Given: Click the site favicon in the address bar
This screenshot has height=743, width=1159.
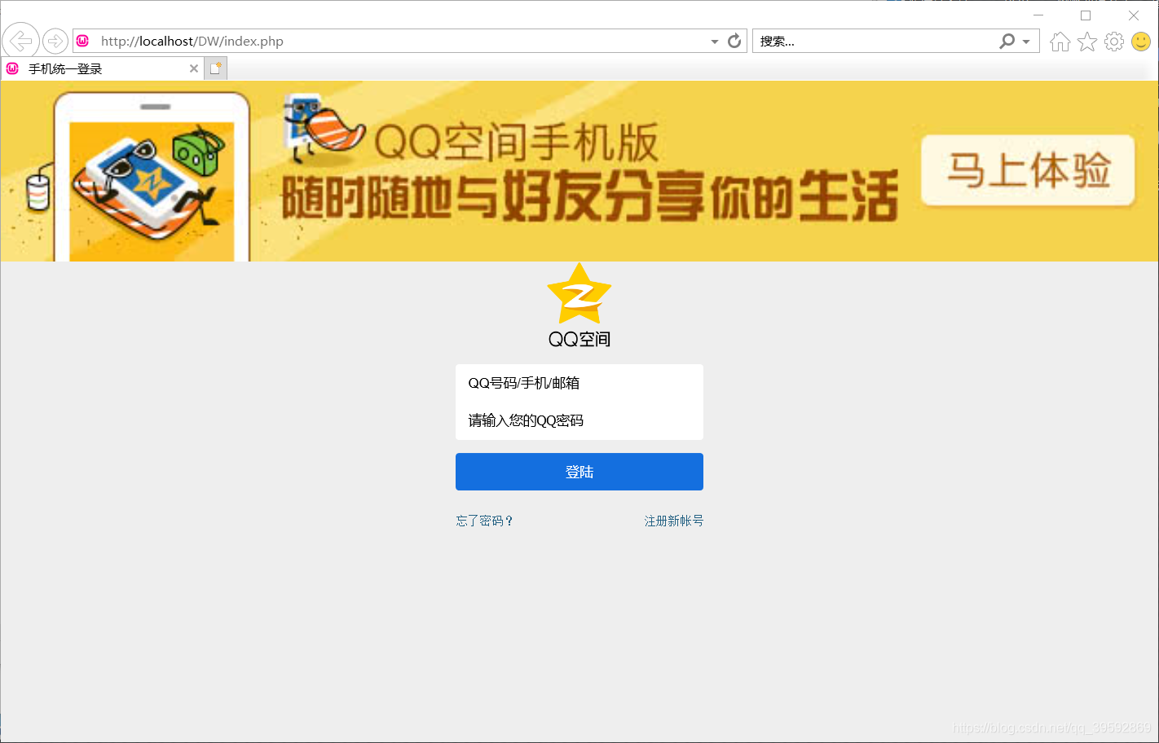Looking at the screenshot, I should click(83, 41).
